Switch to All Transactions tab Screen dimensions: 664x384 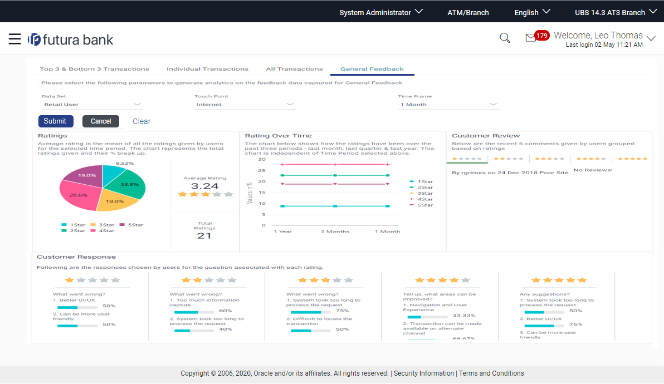click(x=294, y=69)
